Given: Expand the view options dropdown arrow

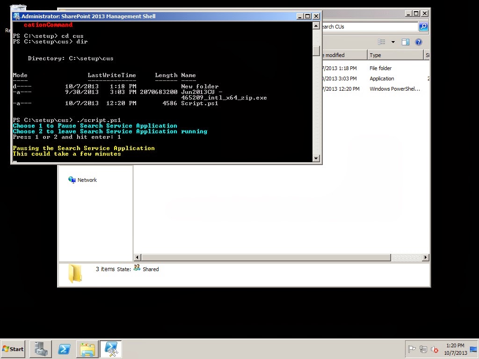Looking at the screenshot, I should coord(393,42).
